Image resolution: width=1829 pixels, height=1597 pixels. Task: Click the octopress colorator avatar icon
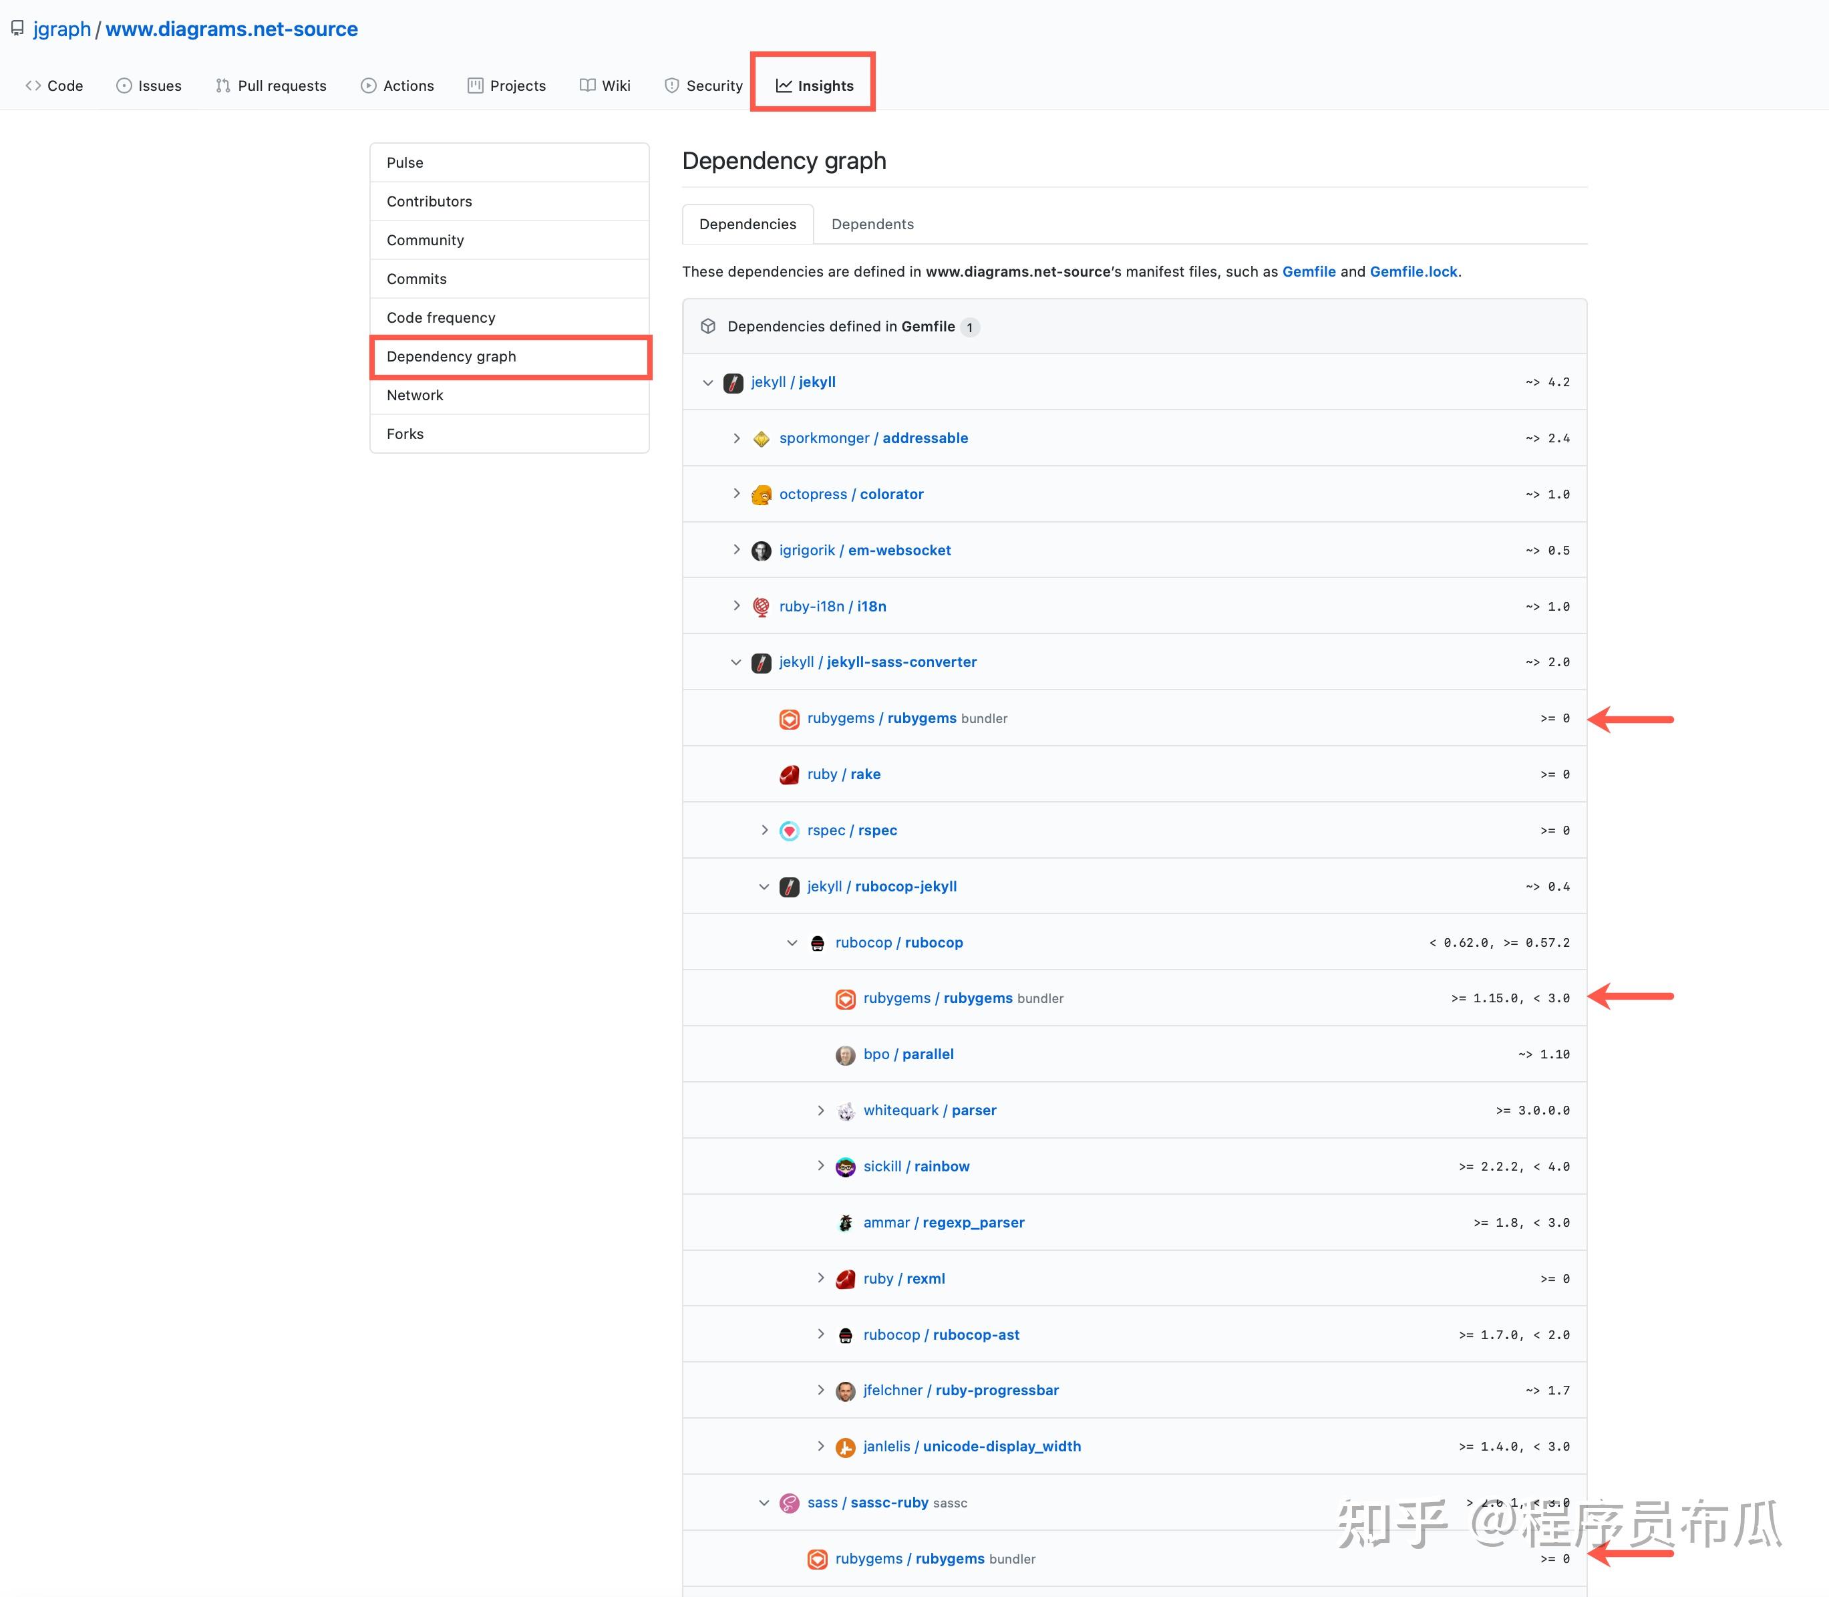761,494
